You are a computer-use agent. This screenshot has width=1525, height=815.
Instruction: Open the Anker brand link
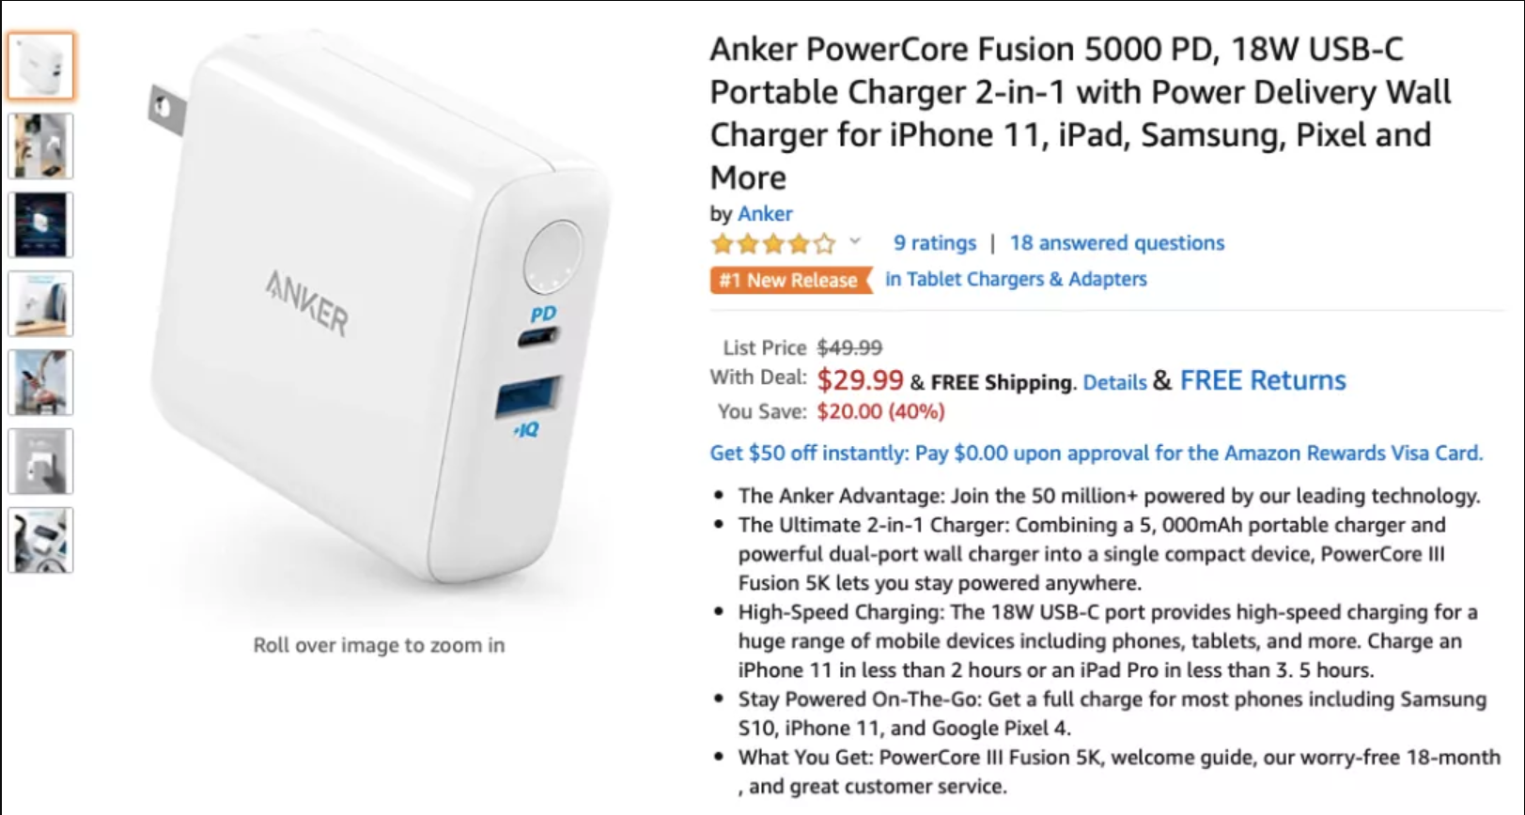pyautogui.click(x=765, y=214)
